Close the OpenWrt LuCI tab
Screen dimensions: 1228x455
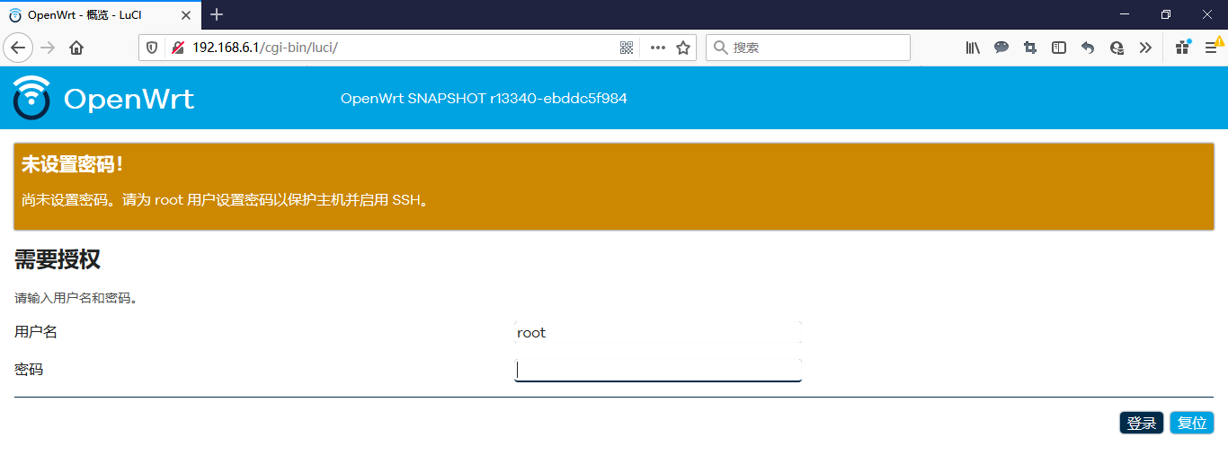[186, 15]
